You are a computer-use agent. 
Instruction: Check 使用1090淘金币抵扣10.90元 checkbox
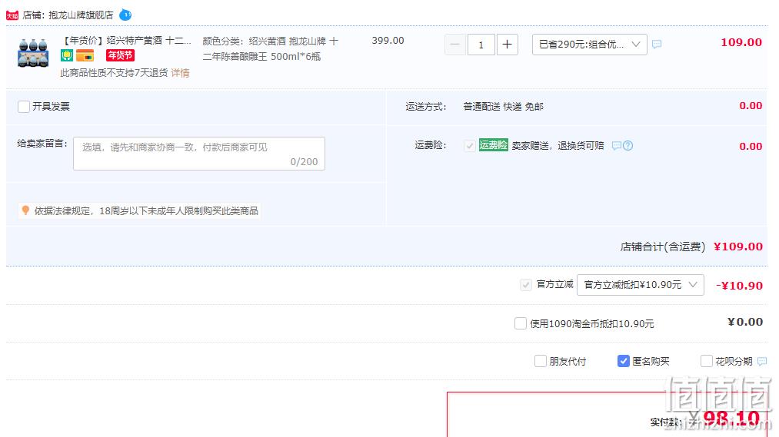[520, 323]
